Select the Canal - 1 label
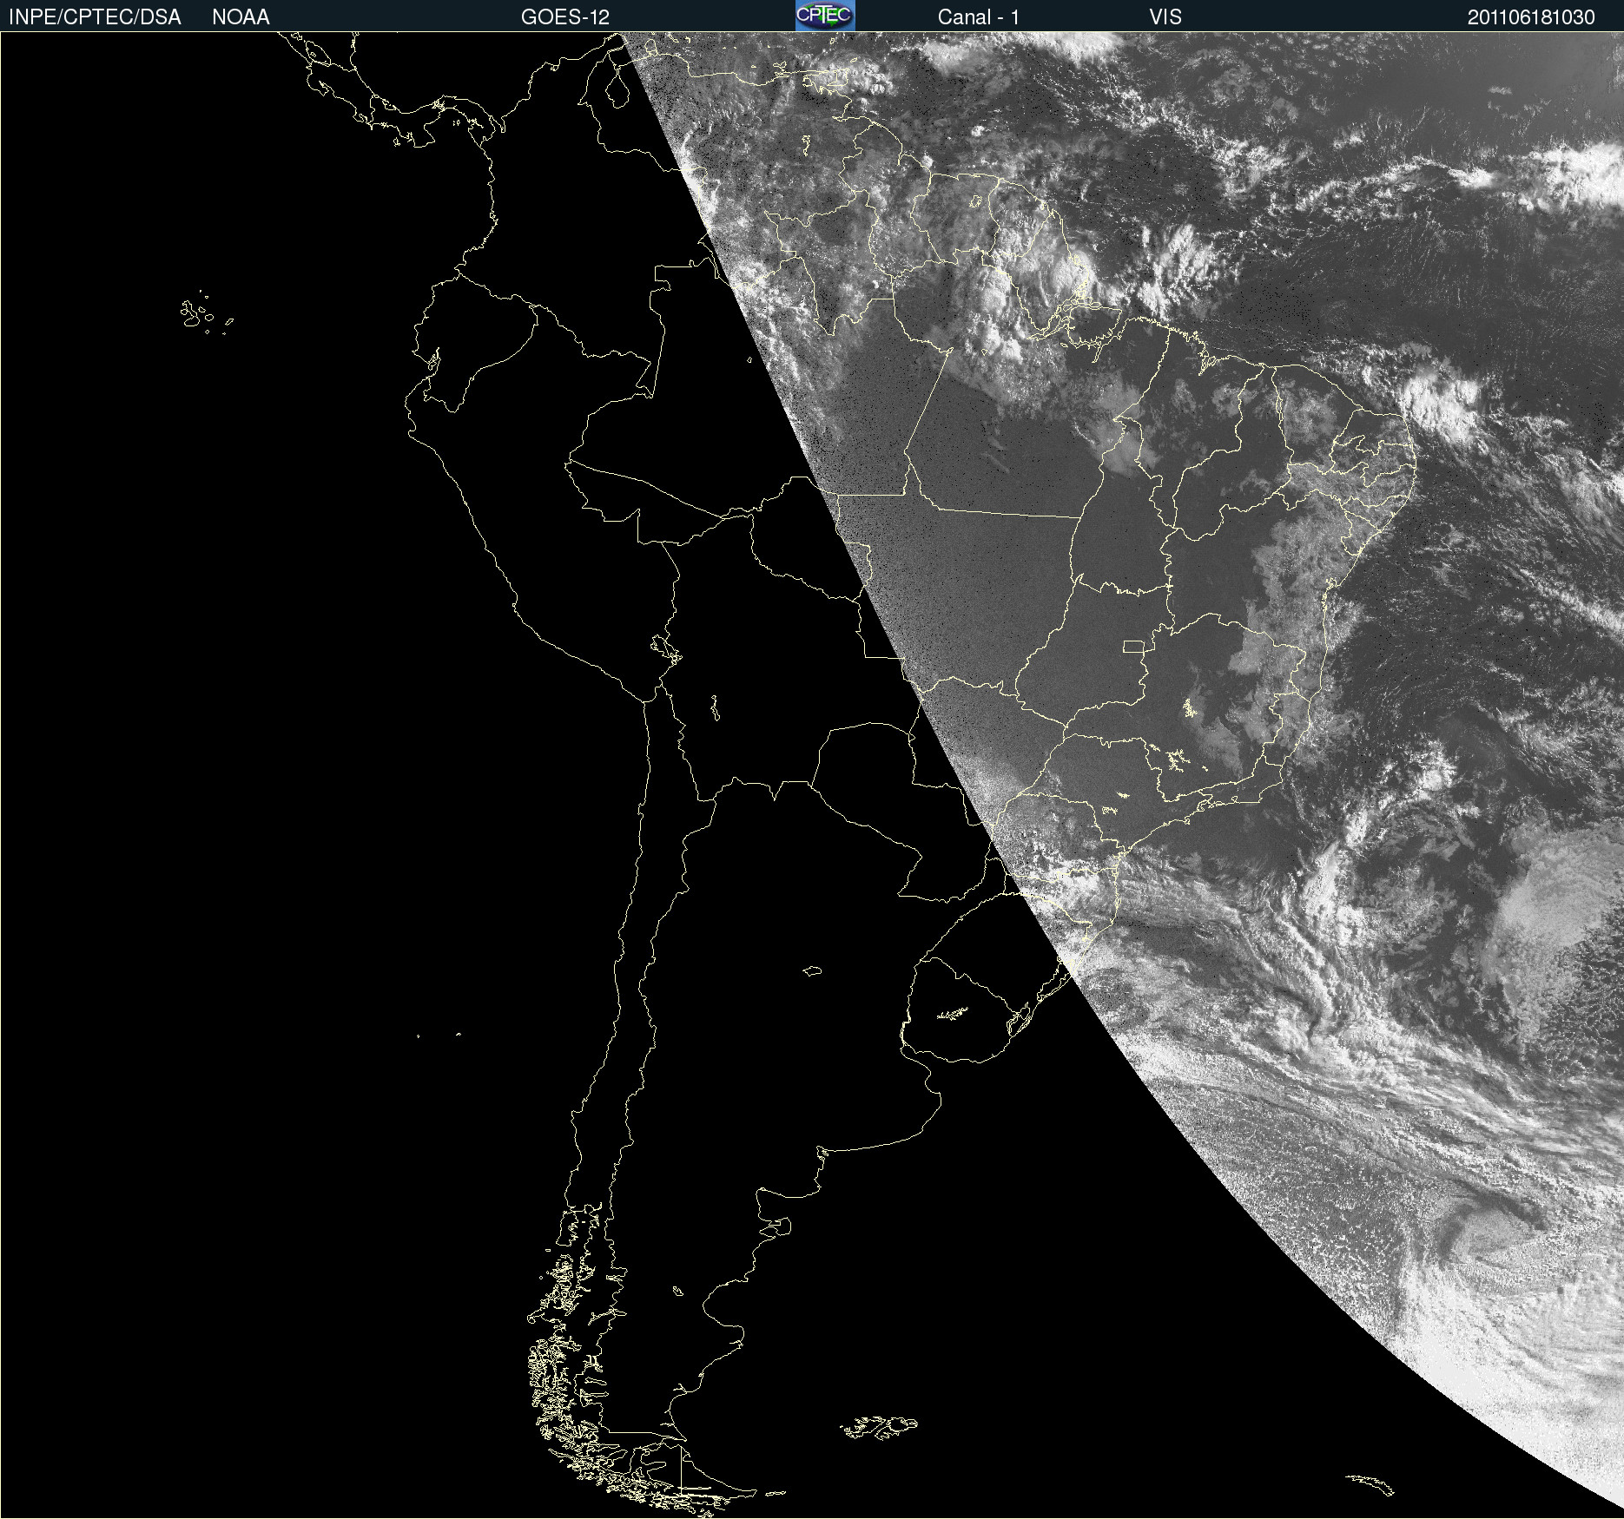Screen dimensions: 1624x1519 click(979, 17)
